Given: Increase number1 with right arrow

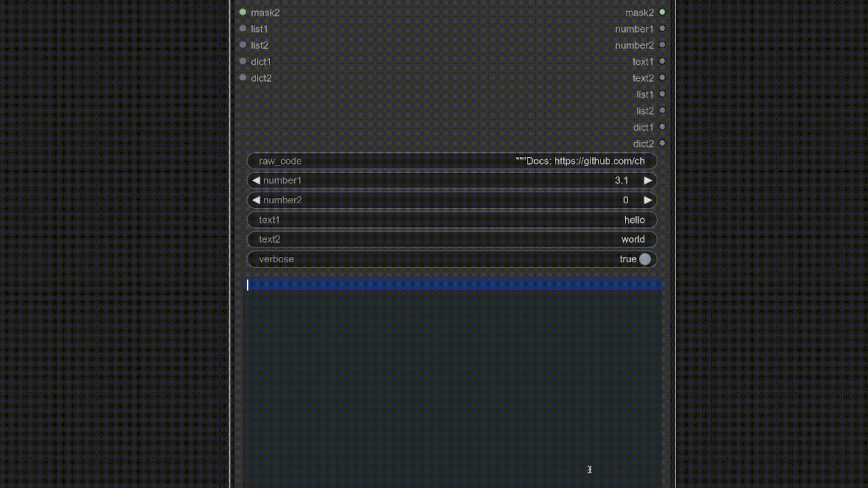Looking at the screenshot, I should point(648,180).
